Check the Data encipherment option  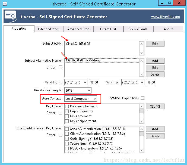67,106
